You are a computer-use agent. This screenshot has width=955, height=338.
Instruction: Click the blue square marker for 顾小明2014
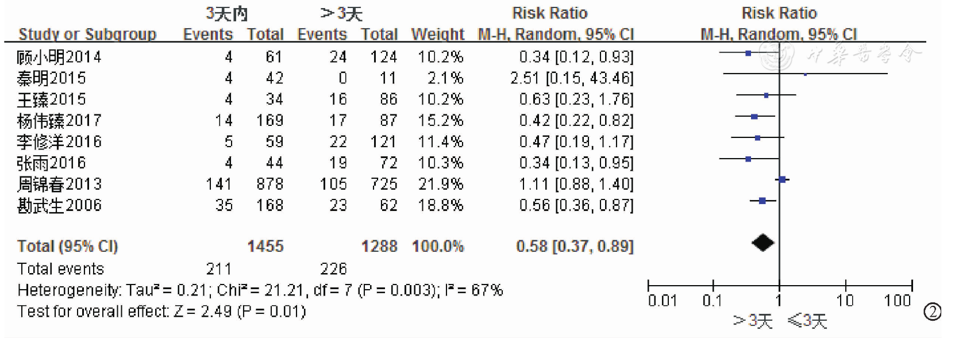(748, 53)
